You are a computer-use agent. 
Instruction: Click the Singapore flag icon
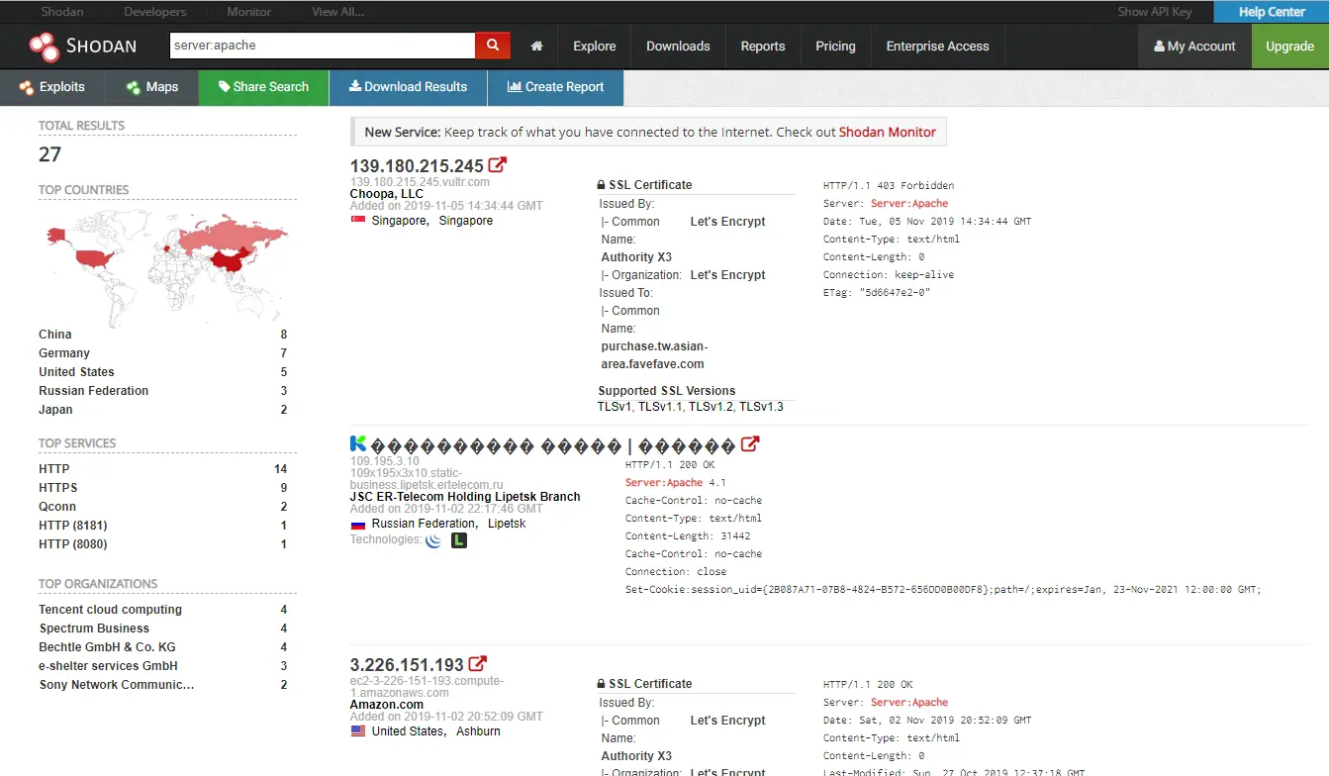(x=358, y=221)
